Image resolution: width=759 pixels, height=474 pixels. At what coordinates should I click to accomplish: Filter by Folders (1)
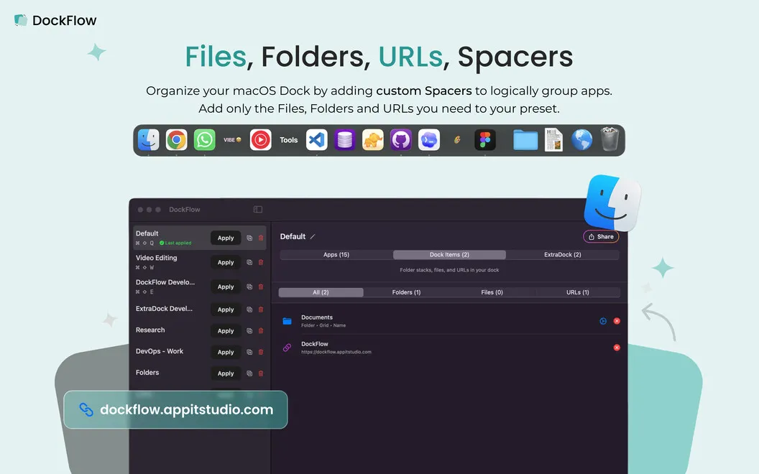point(406,292)
